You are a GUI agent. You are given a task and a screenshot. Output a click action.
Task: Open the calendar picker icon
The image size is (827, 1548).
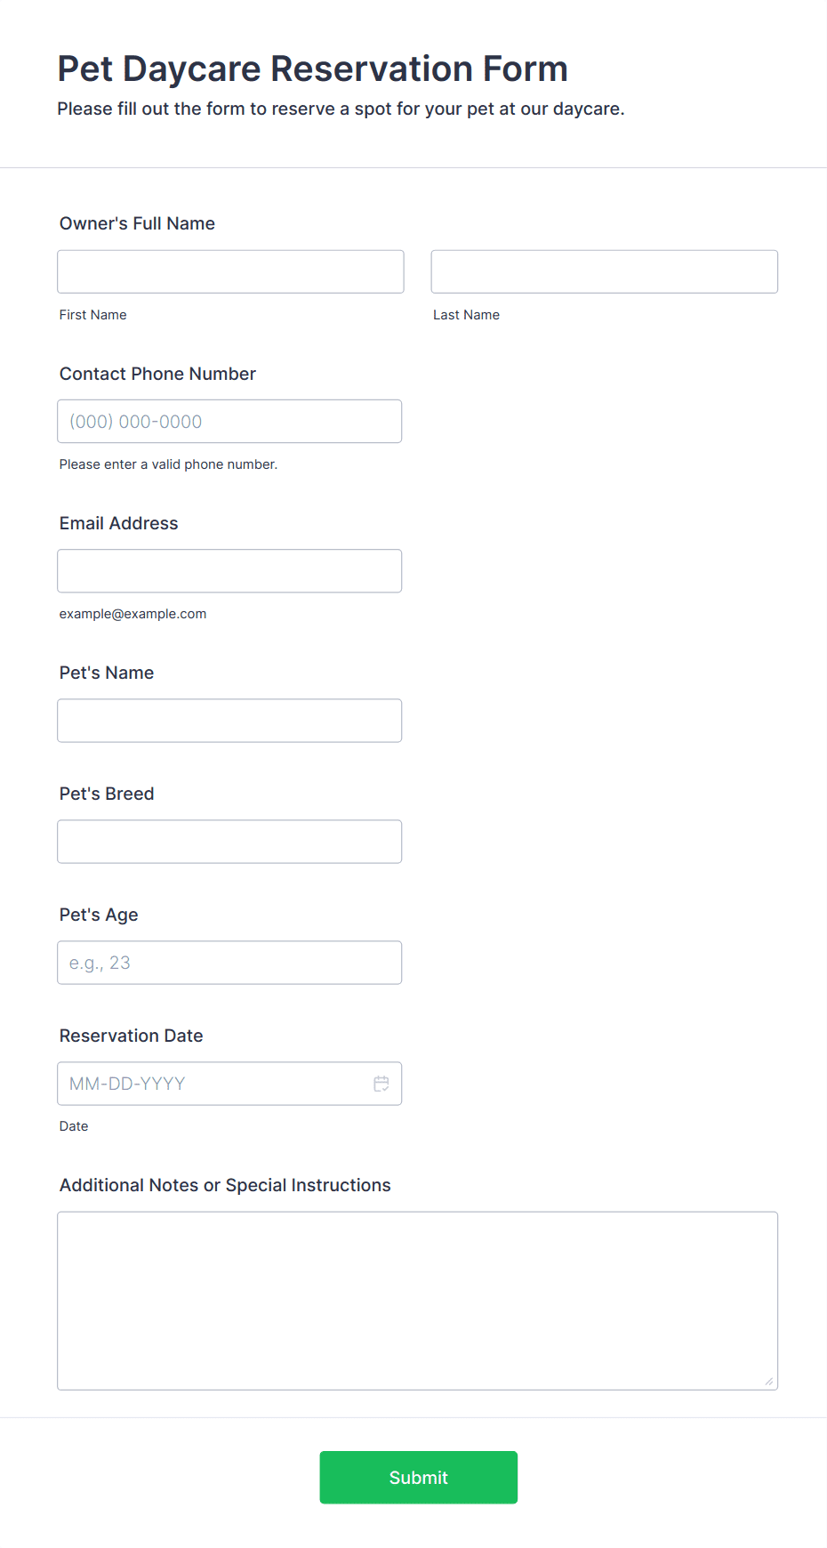click(x=381, y=1084)
